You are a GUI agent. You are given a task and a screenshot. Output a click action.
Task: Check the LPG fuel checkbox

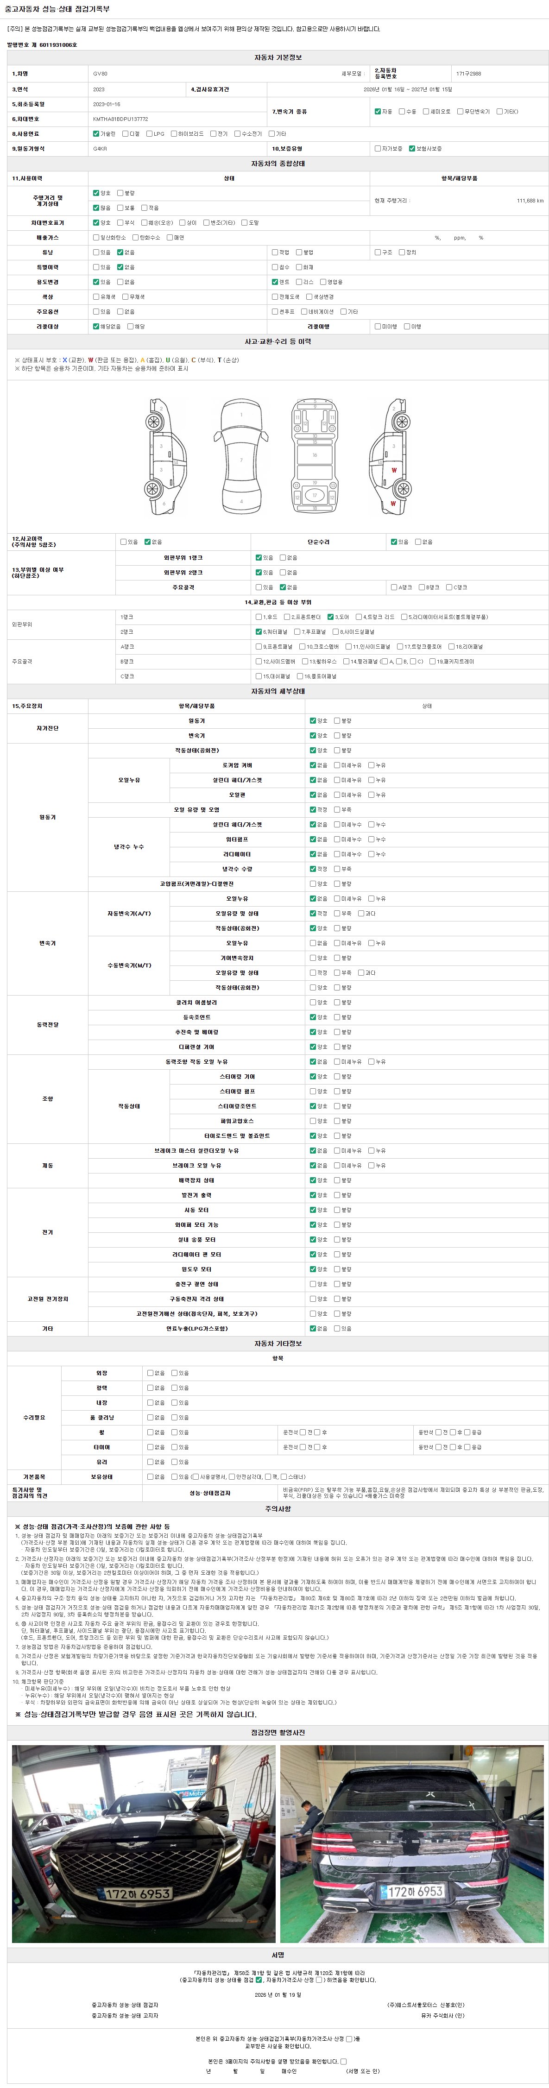[149, 134]
